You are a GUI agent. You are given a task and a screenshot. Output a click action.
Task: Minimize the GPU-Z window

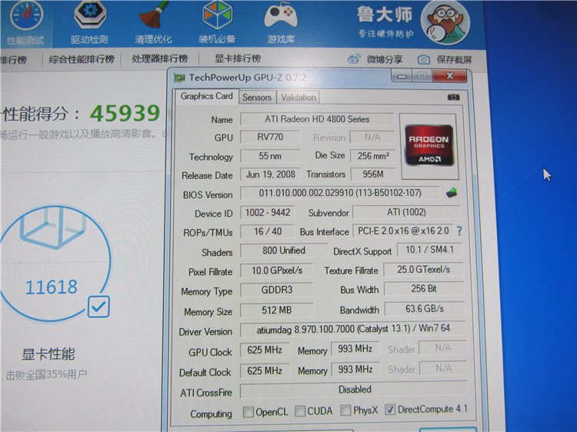[402, 76]
